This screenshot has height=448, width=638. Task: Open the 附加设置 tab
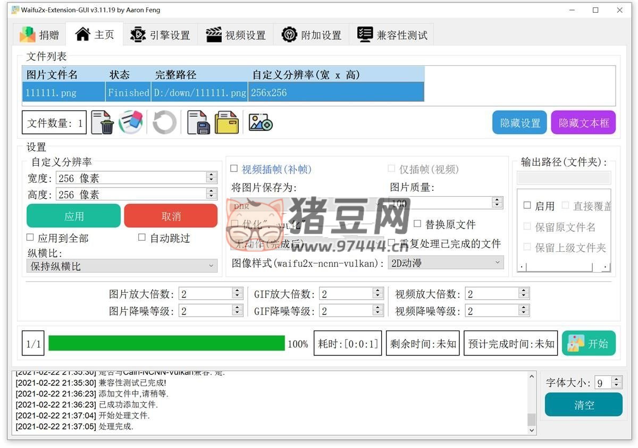312,35
